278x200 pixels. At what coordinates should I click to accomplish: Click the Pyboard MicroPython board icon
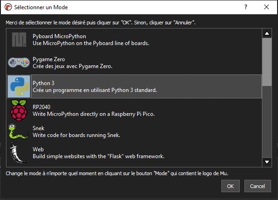point(19,40)
